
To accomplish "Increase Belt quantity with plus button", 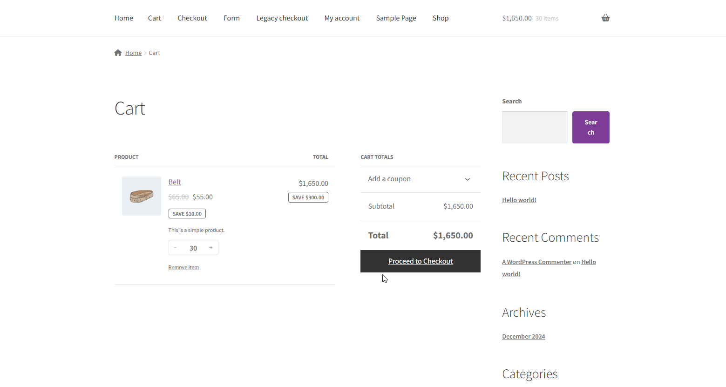I will (211, 248).
